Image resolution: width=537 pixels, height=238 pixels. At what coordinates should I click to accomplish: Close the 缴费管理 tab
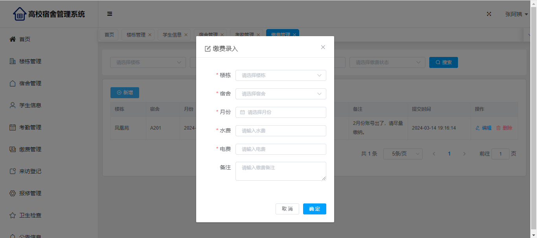[294, 35]
